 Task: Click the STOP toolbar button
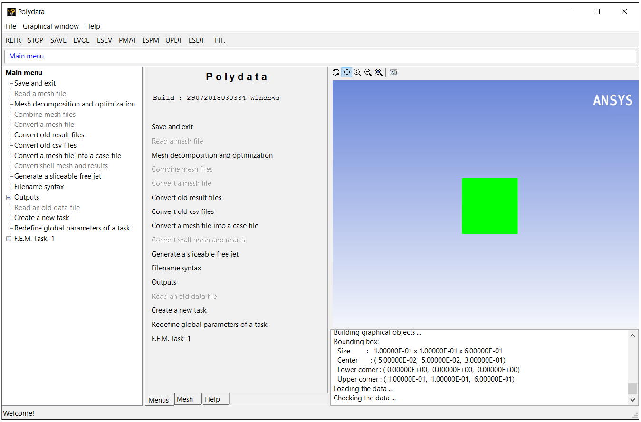[x=36, y=40]
